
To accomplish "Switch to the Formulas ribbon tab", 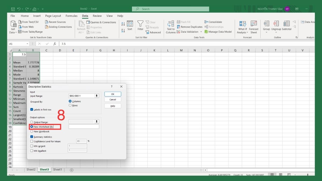I will [x=71, y=16].
